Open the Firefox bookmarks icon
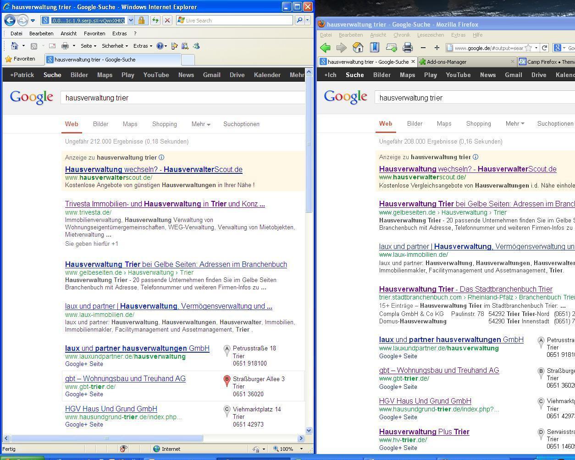 tap(374, 48)
